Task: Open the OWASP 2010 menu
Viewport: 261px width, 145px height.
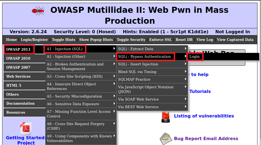Action: (25, 59)
